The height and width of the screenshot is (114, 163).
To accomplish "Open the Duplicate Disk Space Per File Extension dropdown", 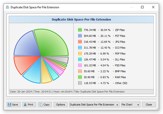I will pos(94,105).
